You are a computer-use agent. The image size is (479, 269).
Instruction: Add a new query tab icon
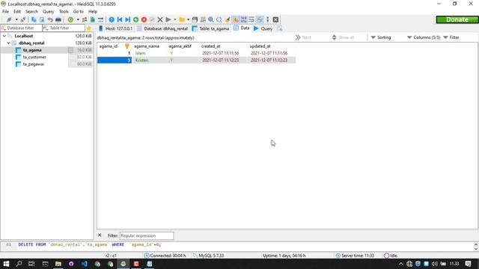pos(279,28)
